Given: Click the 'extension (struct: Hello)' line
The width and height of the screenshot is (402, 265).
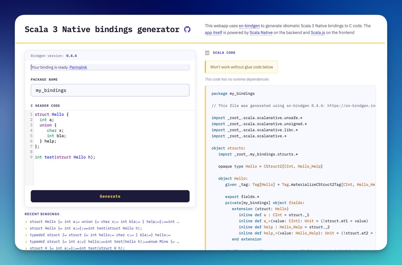Looking at the screenshot, I should pos(260,209).
